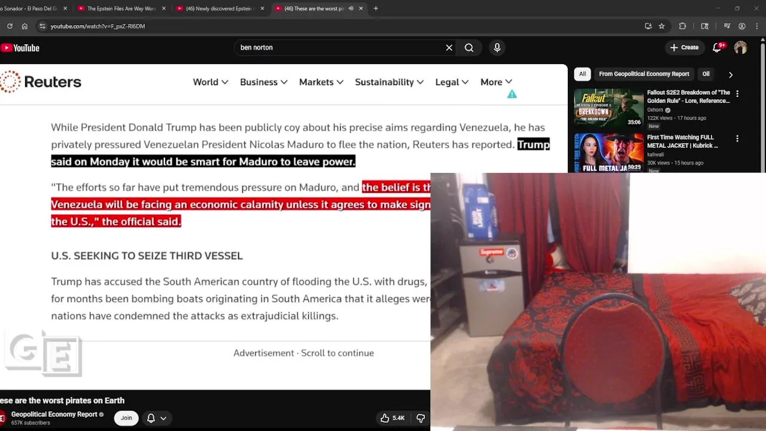
Task: Reload the page with the browser refresh icon
Action: click(10, 26)
